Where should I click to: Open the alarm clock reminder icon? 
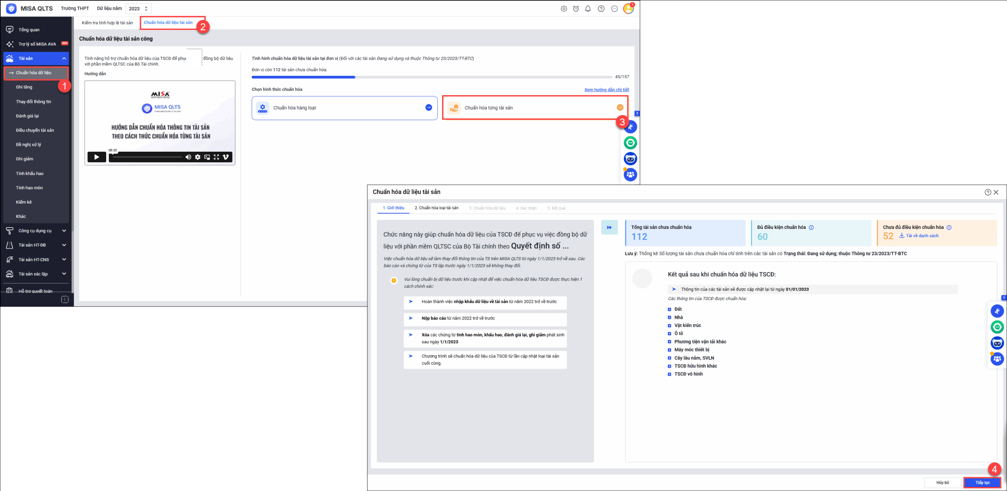576,9
